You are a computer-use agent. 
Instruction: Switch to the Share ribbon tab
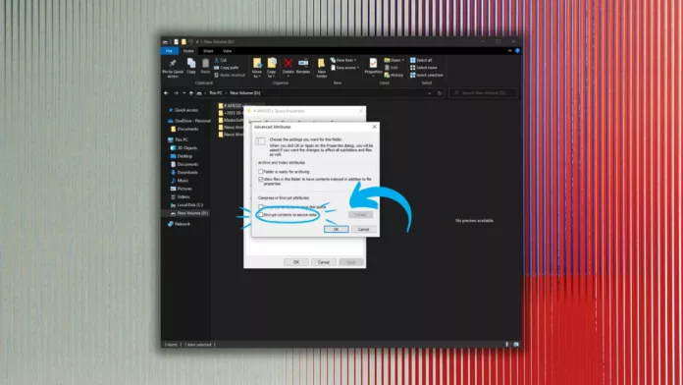[x=208, y=51]
